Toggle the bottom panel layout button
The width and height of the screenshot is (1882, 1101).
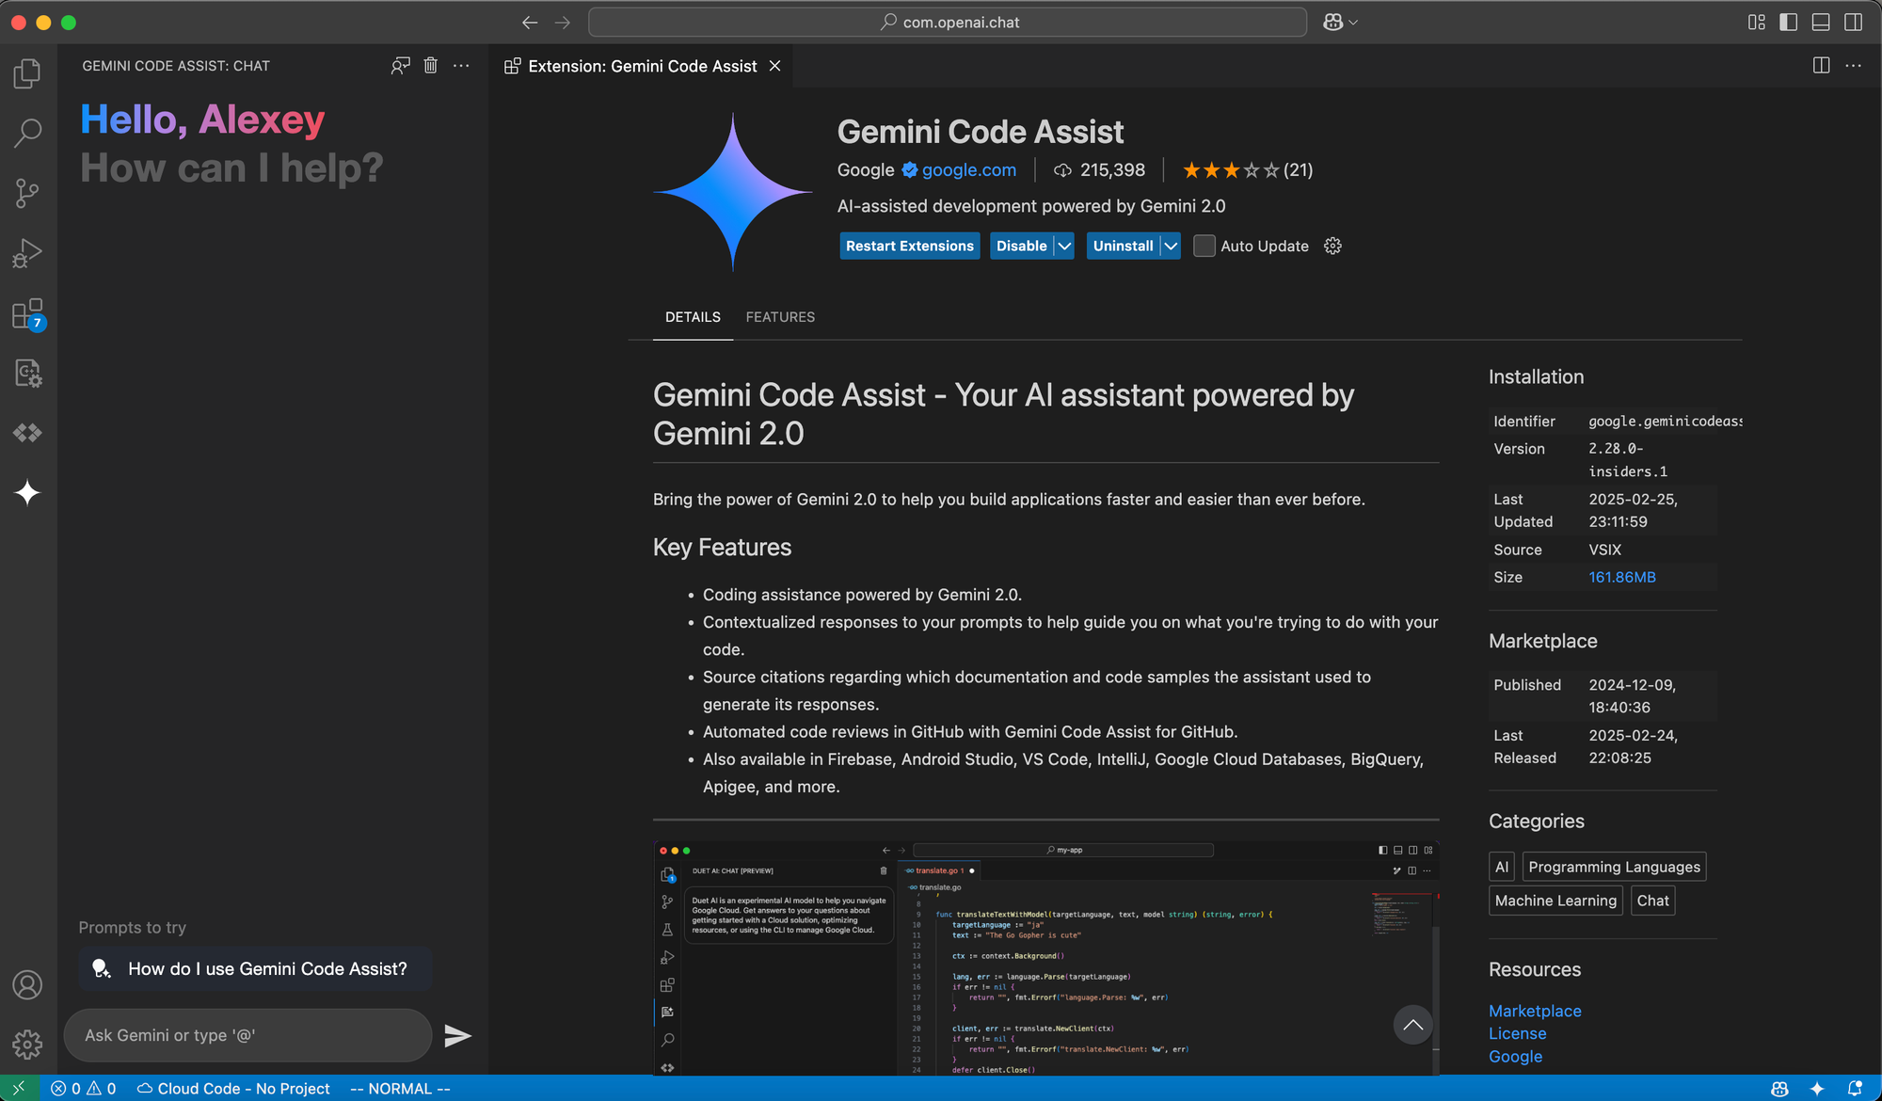coord(1821,22)
